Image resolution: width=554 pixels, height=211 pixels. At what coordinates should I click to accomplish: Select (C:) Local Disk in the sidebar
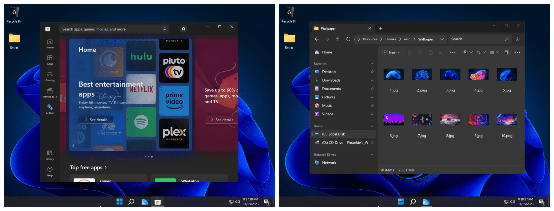[x=344, y=134]
